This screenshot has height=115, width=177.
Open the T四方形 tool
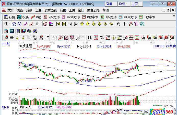click(x=109, y=17)
